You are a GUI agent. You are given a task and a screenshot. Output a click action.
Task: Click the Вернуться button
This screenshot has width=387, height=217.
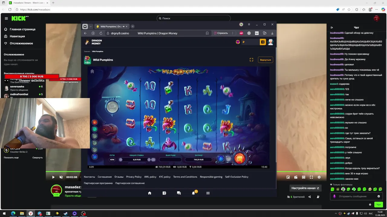tap(265, 60)
